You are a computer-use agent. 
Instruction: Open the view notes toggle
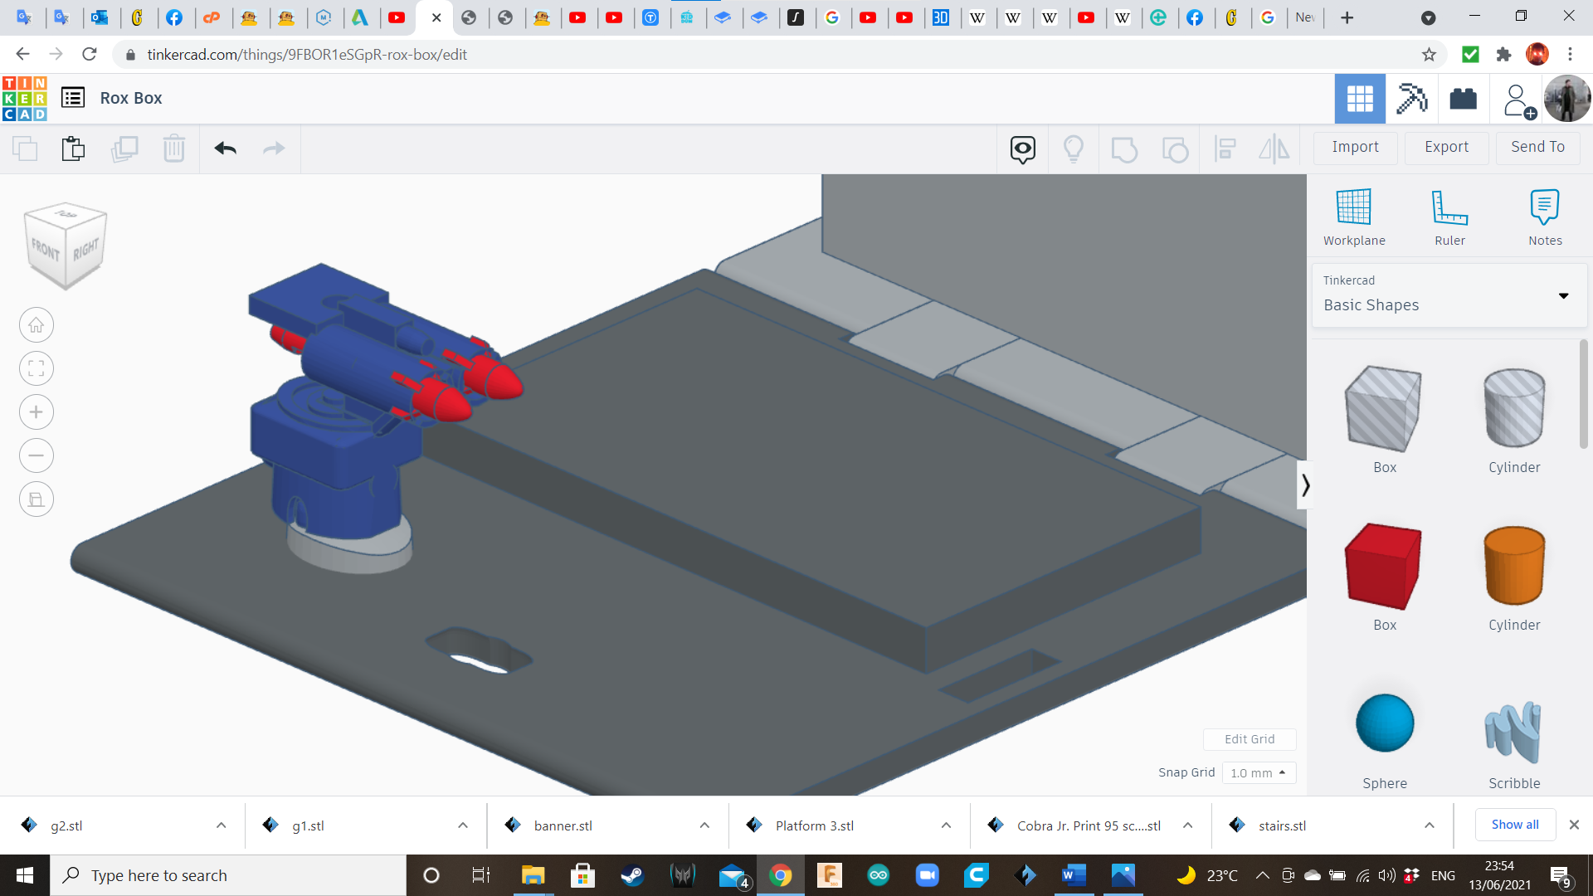1022,149
